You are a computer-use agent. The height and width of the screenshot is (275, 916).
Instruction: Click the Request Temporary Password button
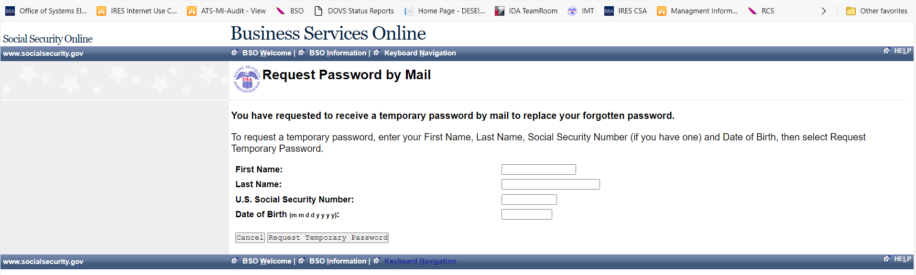pyautogui.click(x=327, y=238)
